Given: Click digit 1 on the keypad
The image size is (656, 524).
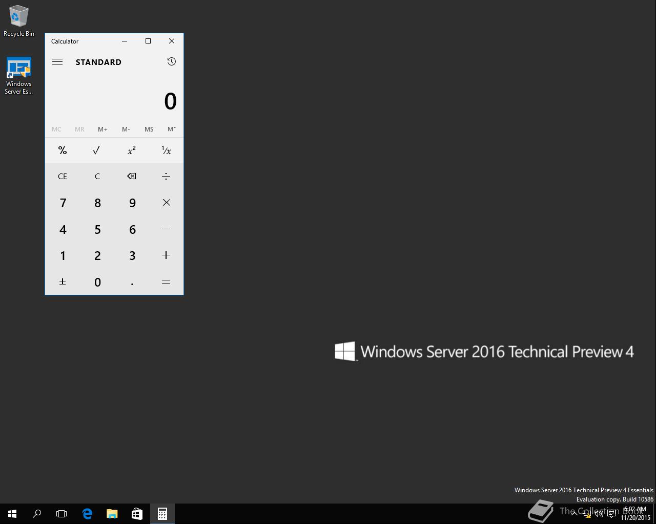Looking at the screenshot, I should click(63, 255).
